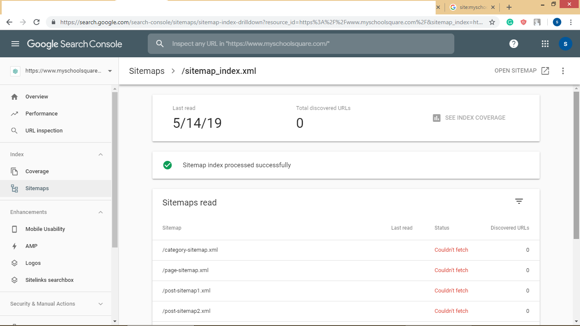Select Sitemaps in the sidebar
The image size is (580, 326).
tap(56, 188)
